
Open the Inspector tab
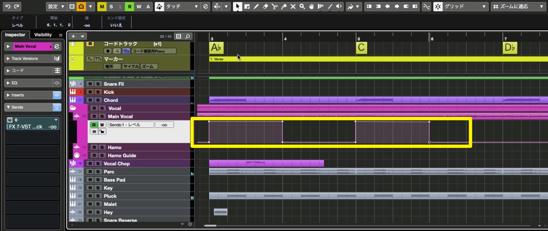pyautogui.click(x=15, y=35)
